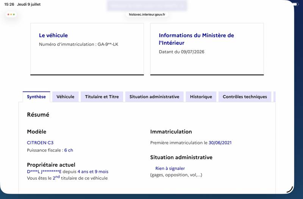Click the Immatriculation heading
The width and height of the screenshot is (303, 199).
tap(171, 132)
